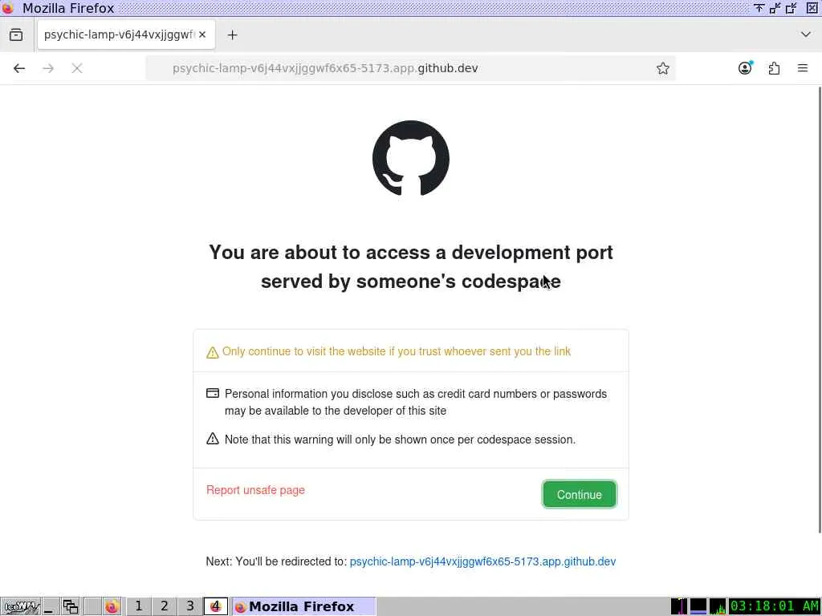Click the alert triangle beside Note that this warning
The image size is (822, 616).
(x=212, y=439)
